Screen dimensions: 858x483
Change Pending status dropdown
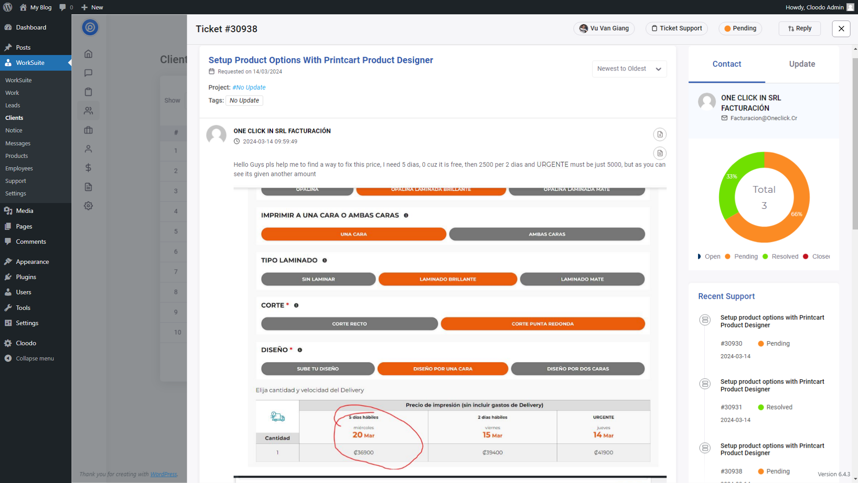(x=740, y=28)
